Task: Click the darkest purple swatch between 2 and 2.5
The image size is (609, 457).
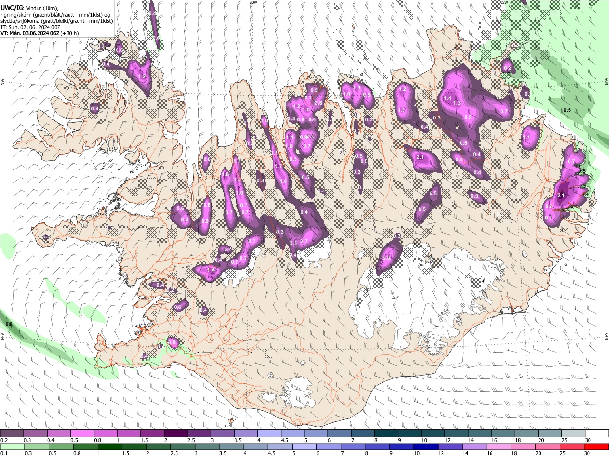Action: click(176, 434)
